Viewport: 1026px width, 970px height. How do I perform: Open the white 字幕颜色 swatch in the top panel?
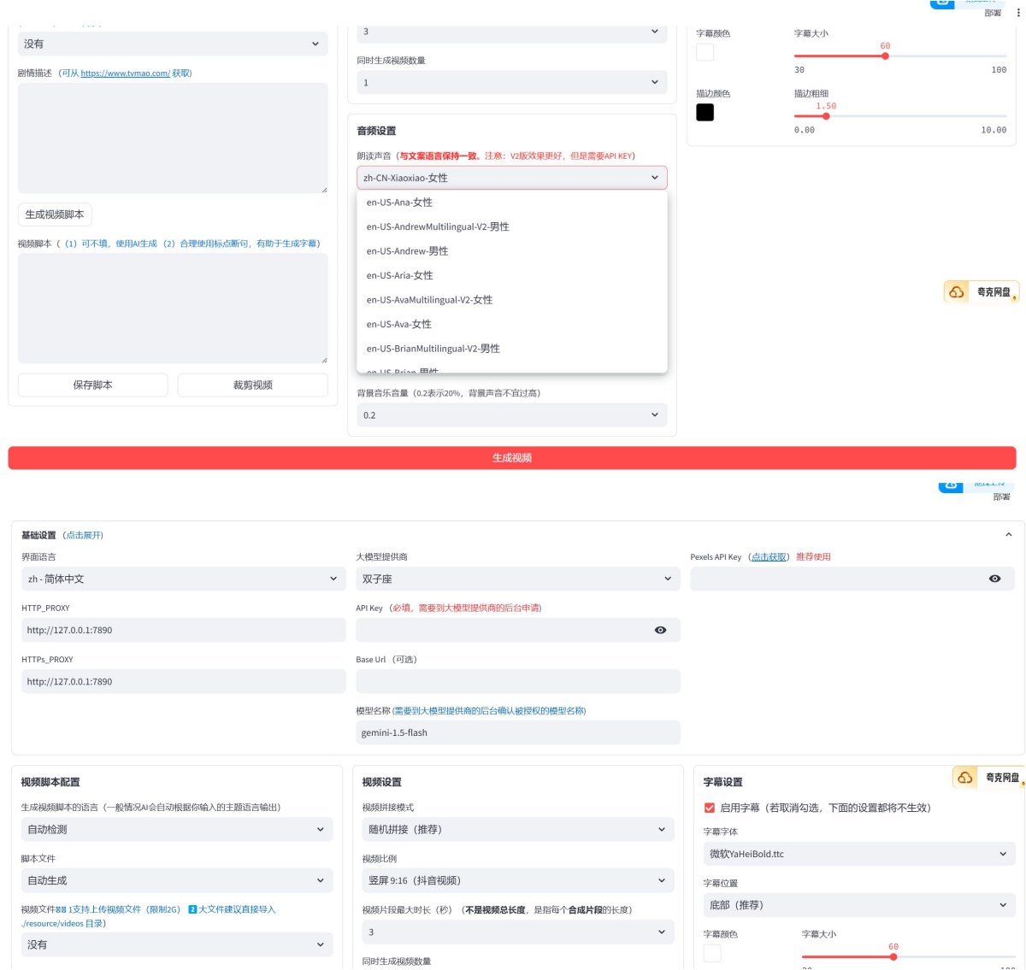pyautogui.click(x=705, y=52)
